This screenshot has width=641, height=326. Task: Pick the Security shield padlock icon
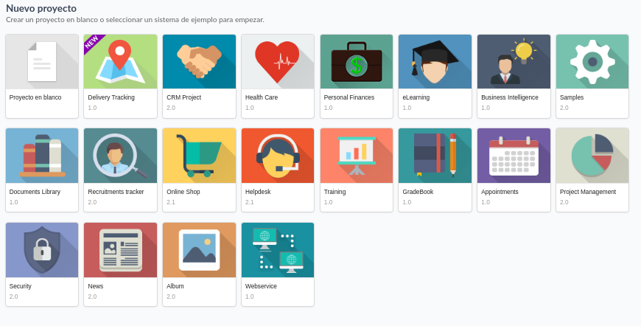pyautogui.click(x=42, y=250)
